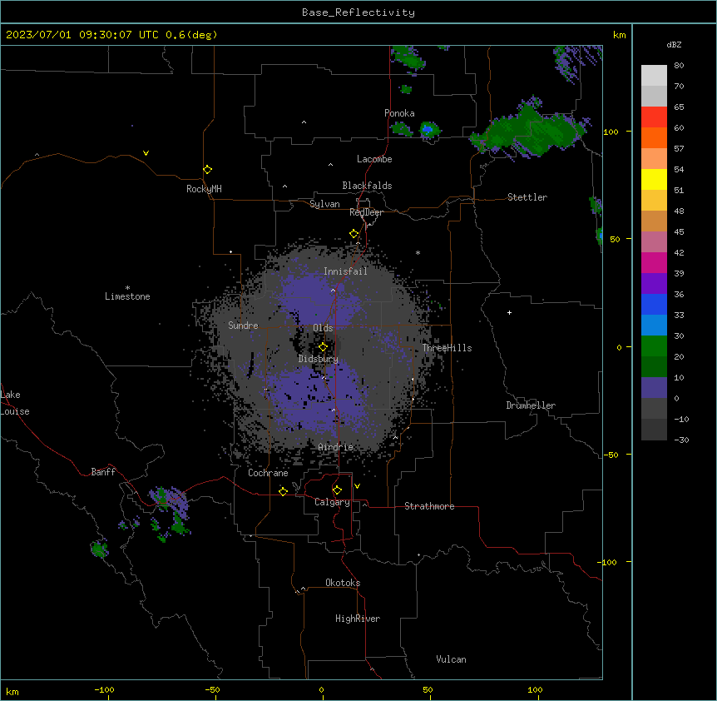The height and width of the screenshot is (701, 717).
Task: Click the 54 dBZ yellow color swatch
Action: [x=654, y=179]
